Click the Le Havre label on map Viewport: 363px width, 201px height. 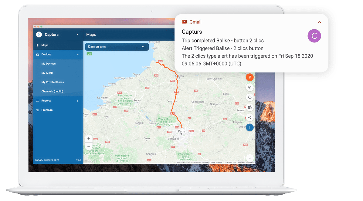click(102, 98)
